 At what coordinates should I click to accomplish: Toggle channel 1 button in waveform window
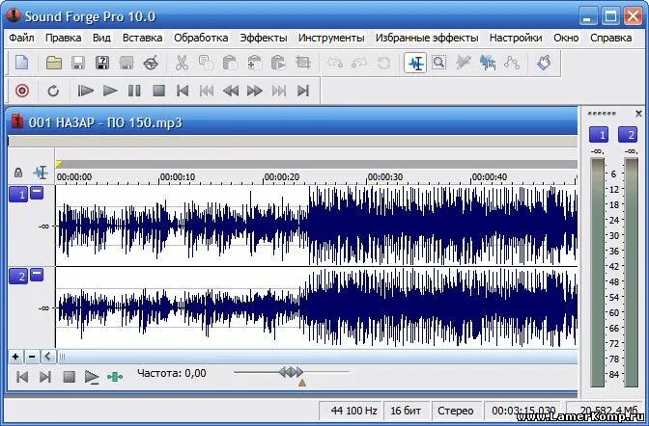click(x=18, y=194)
